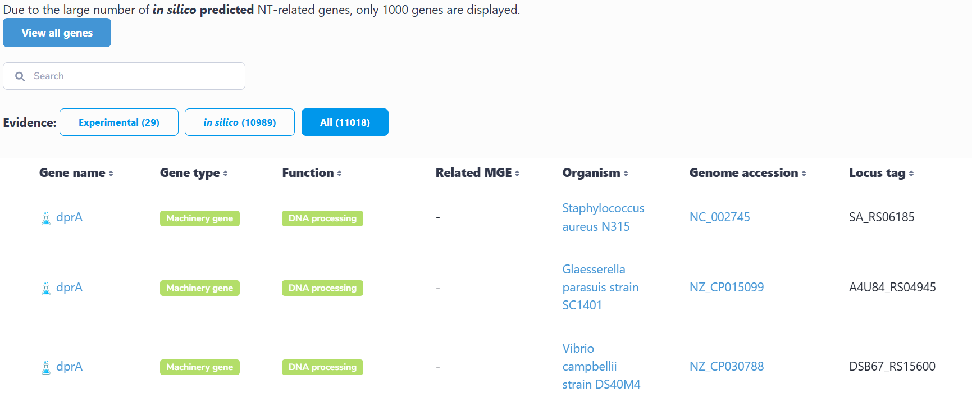Filter evidence to Experimental (29)

point(119,122)
